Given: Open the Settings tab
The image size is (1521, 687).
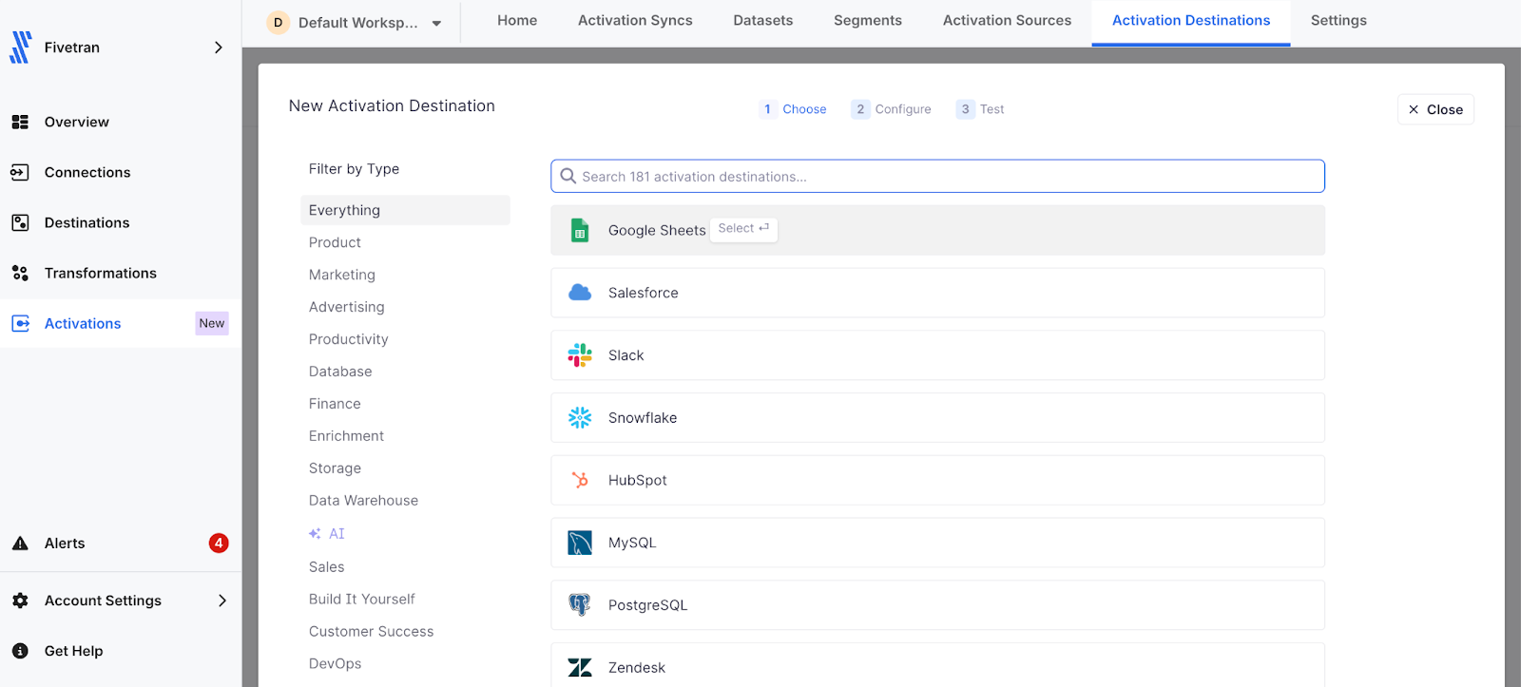Looking at the screenshot, I should (x=1338, y=20).
